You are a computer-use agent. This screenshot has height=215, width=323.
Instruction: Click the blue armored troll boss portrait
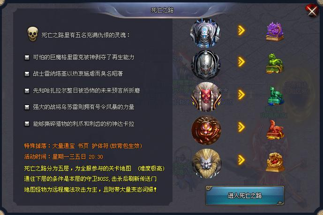point(205,33)
